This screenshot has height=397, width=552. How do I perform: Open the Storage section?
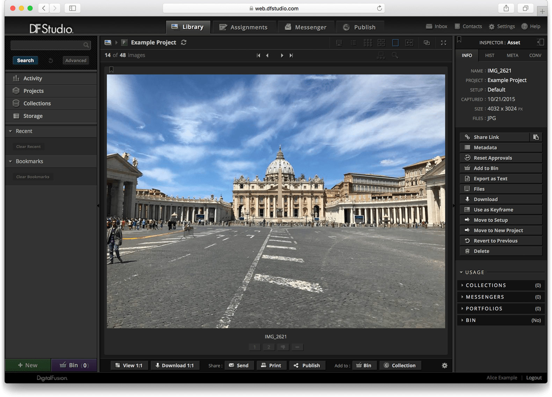[51, 116]
